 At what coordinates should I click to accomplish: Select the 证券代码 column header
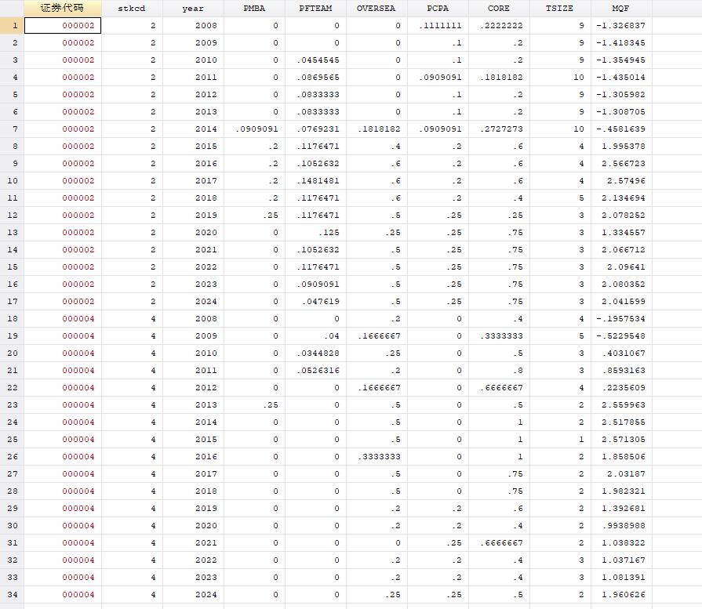click(x=62, y=8)
